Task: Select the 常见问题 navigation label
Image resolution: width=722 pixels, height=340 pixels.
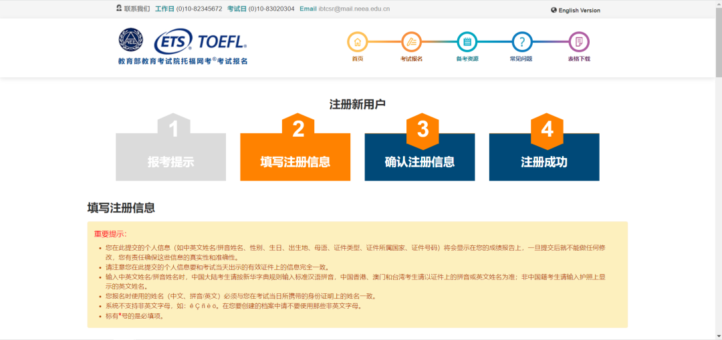Action: [x=521, y=59]
